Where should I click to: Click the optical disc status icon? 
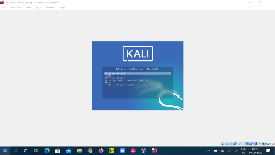(227, 144)
